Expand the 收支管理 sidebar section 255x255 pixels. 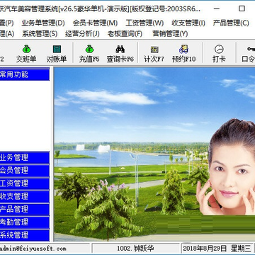pyautogui.click(x=25, y=196)
